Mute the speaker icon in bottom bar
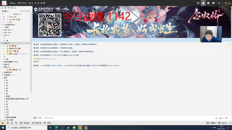Screen dimensions: 232x130 (x=8, y=123)
